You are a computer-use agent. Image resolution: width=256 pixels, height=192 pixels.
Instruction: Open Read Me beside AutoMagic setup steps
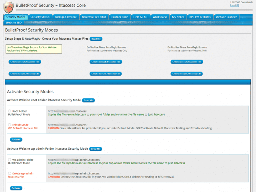96,39
